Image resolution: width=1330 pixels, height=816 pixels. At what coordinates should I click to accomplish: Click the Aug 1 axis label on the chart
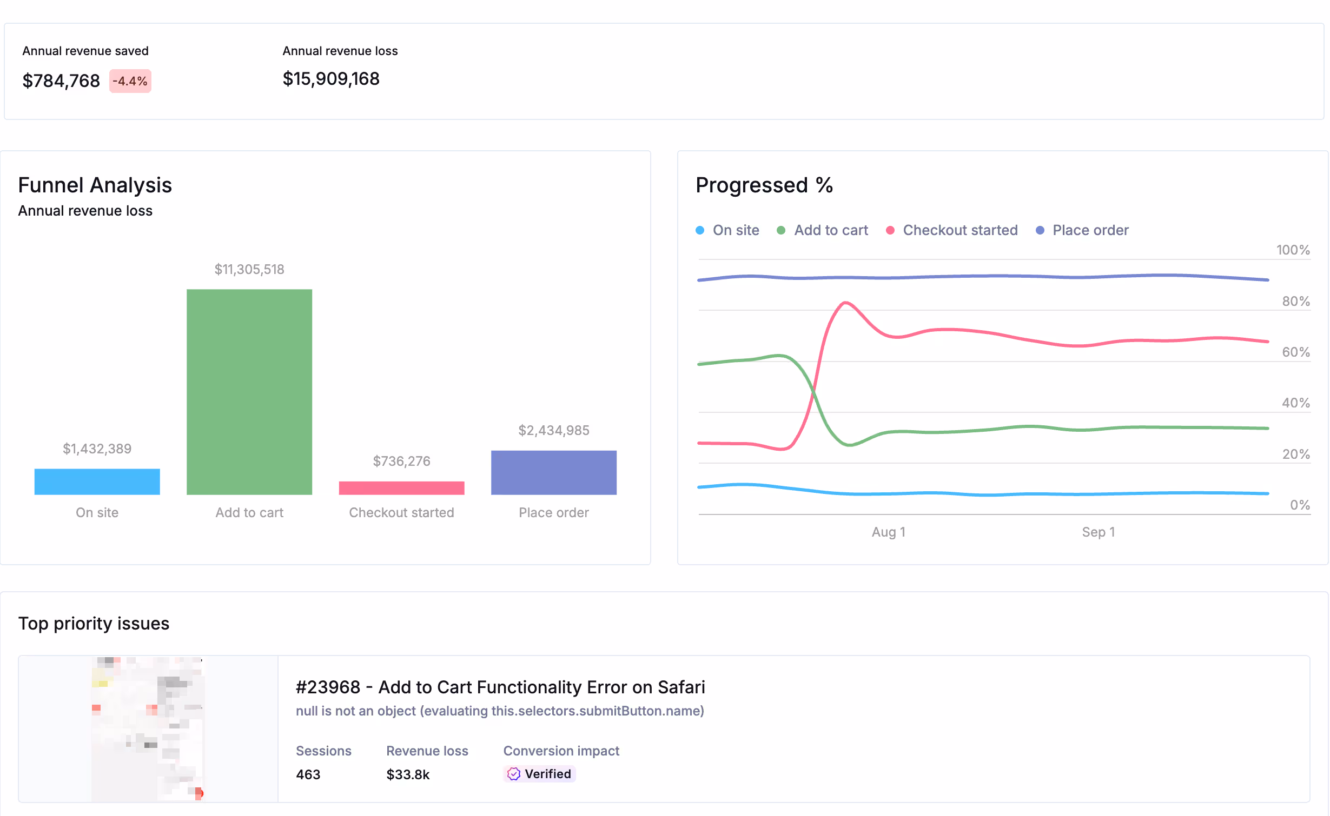[x=888, y=532]
